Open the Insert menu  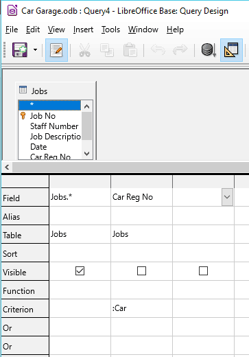coord(83,30)
